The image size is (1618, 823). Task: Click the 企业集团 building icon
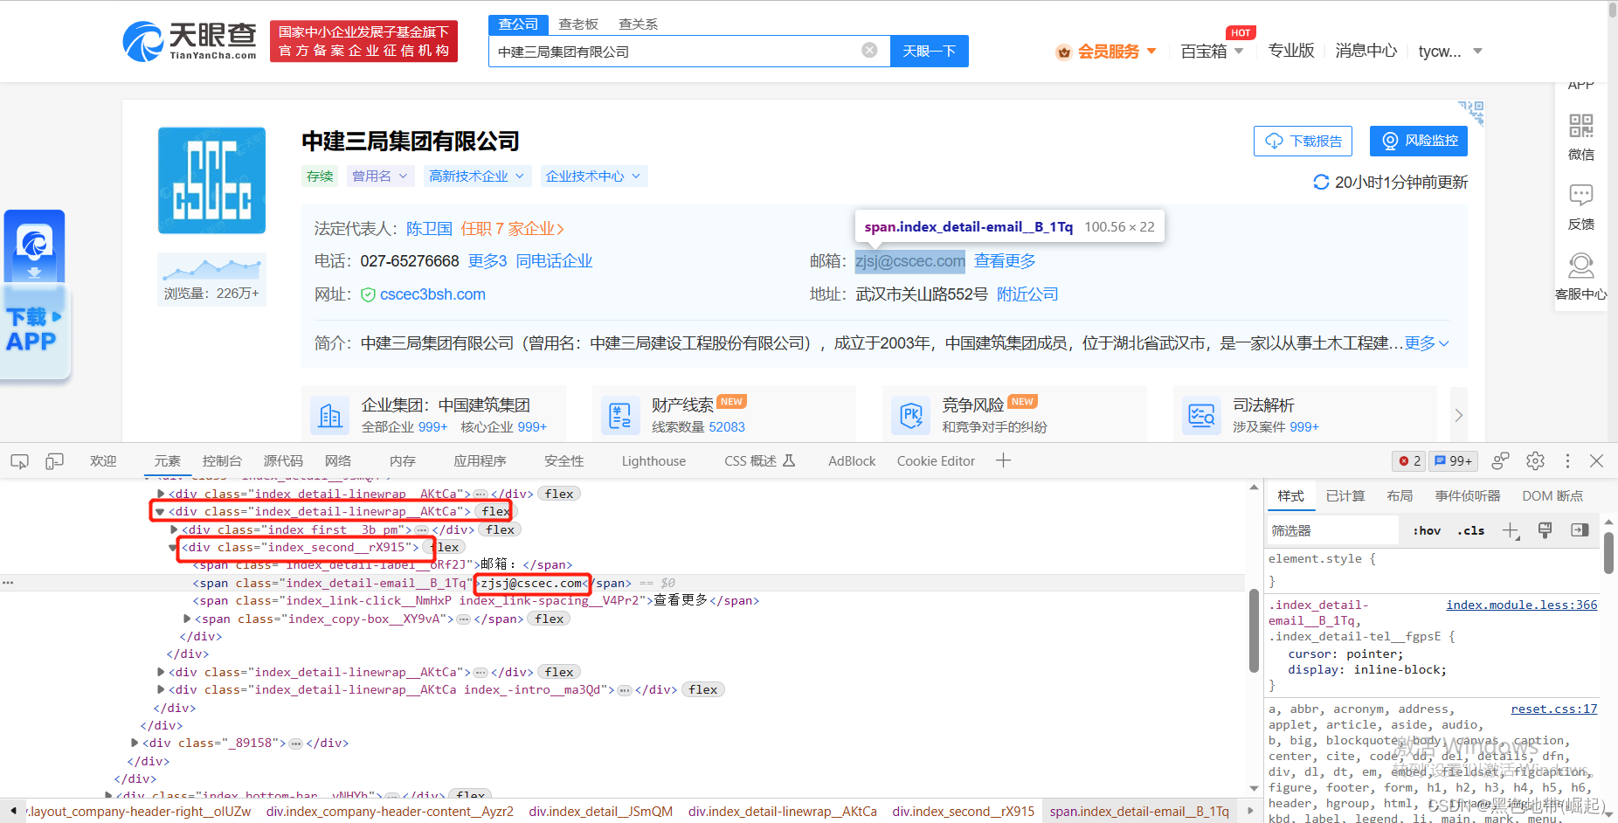click(x=329, y=415)
